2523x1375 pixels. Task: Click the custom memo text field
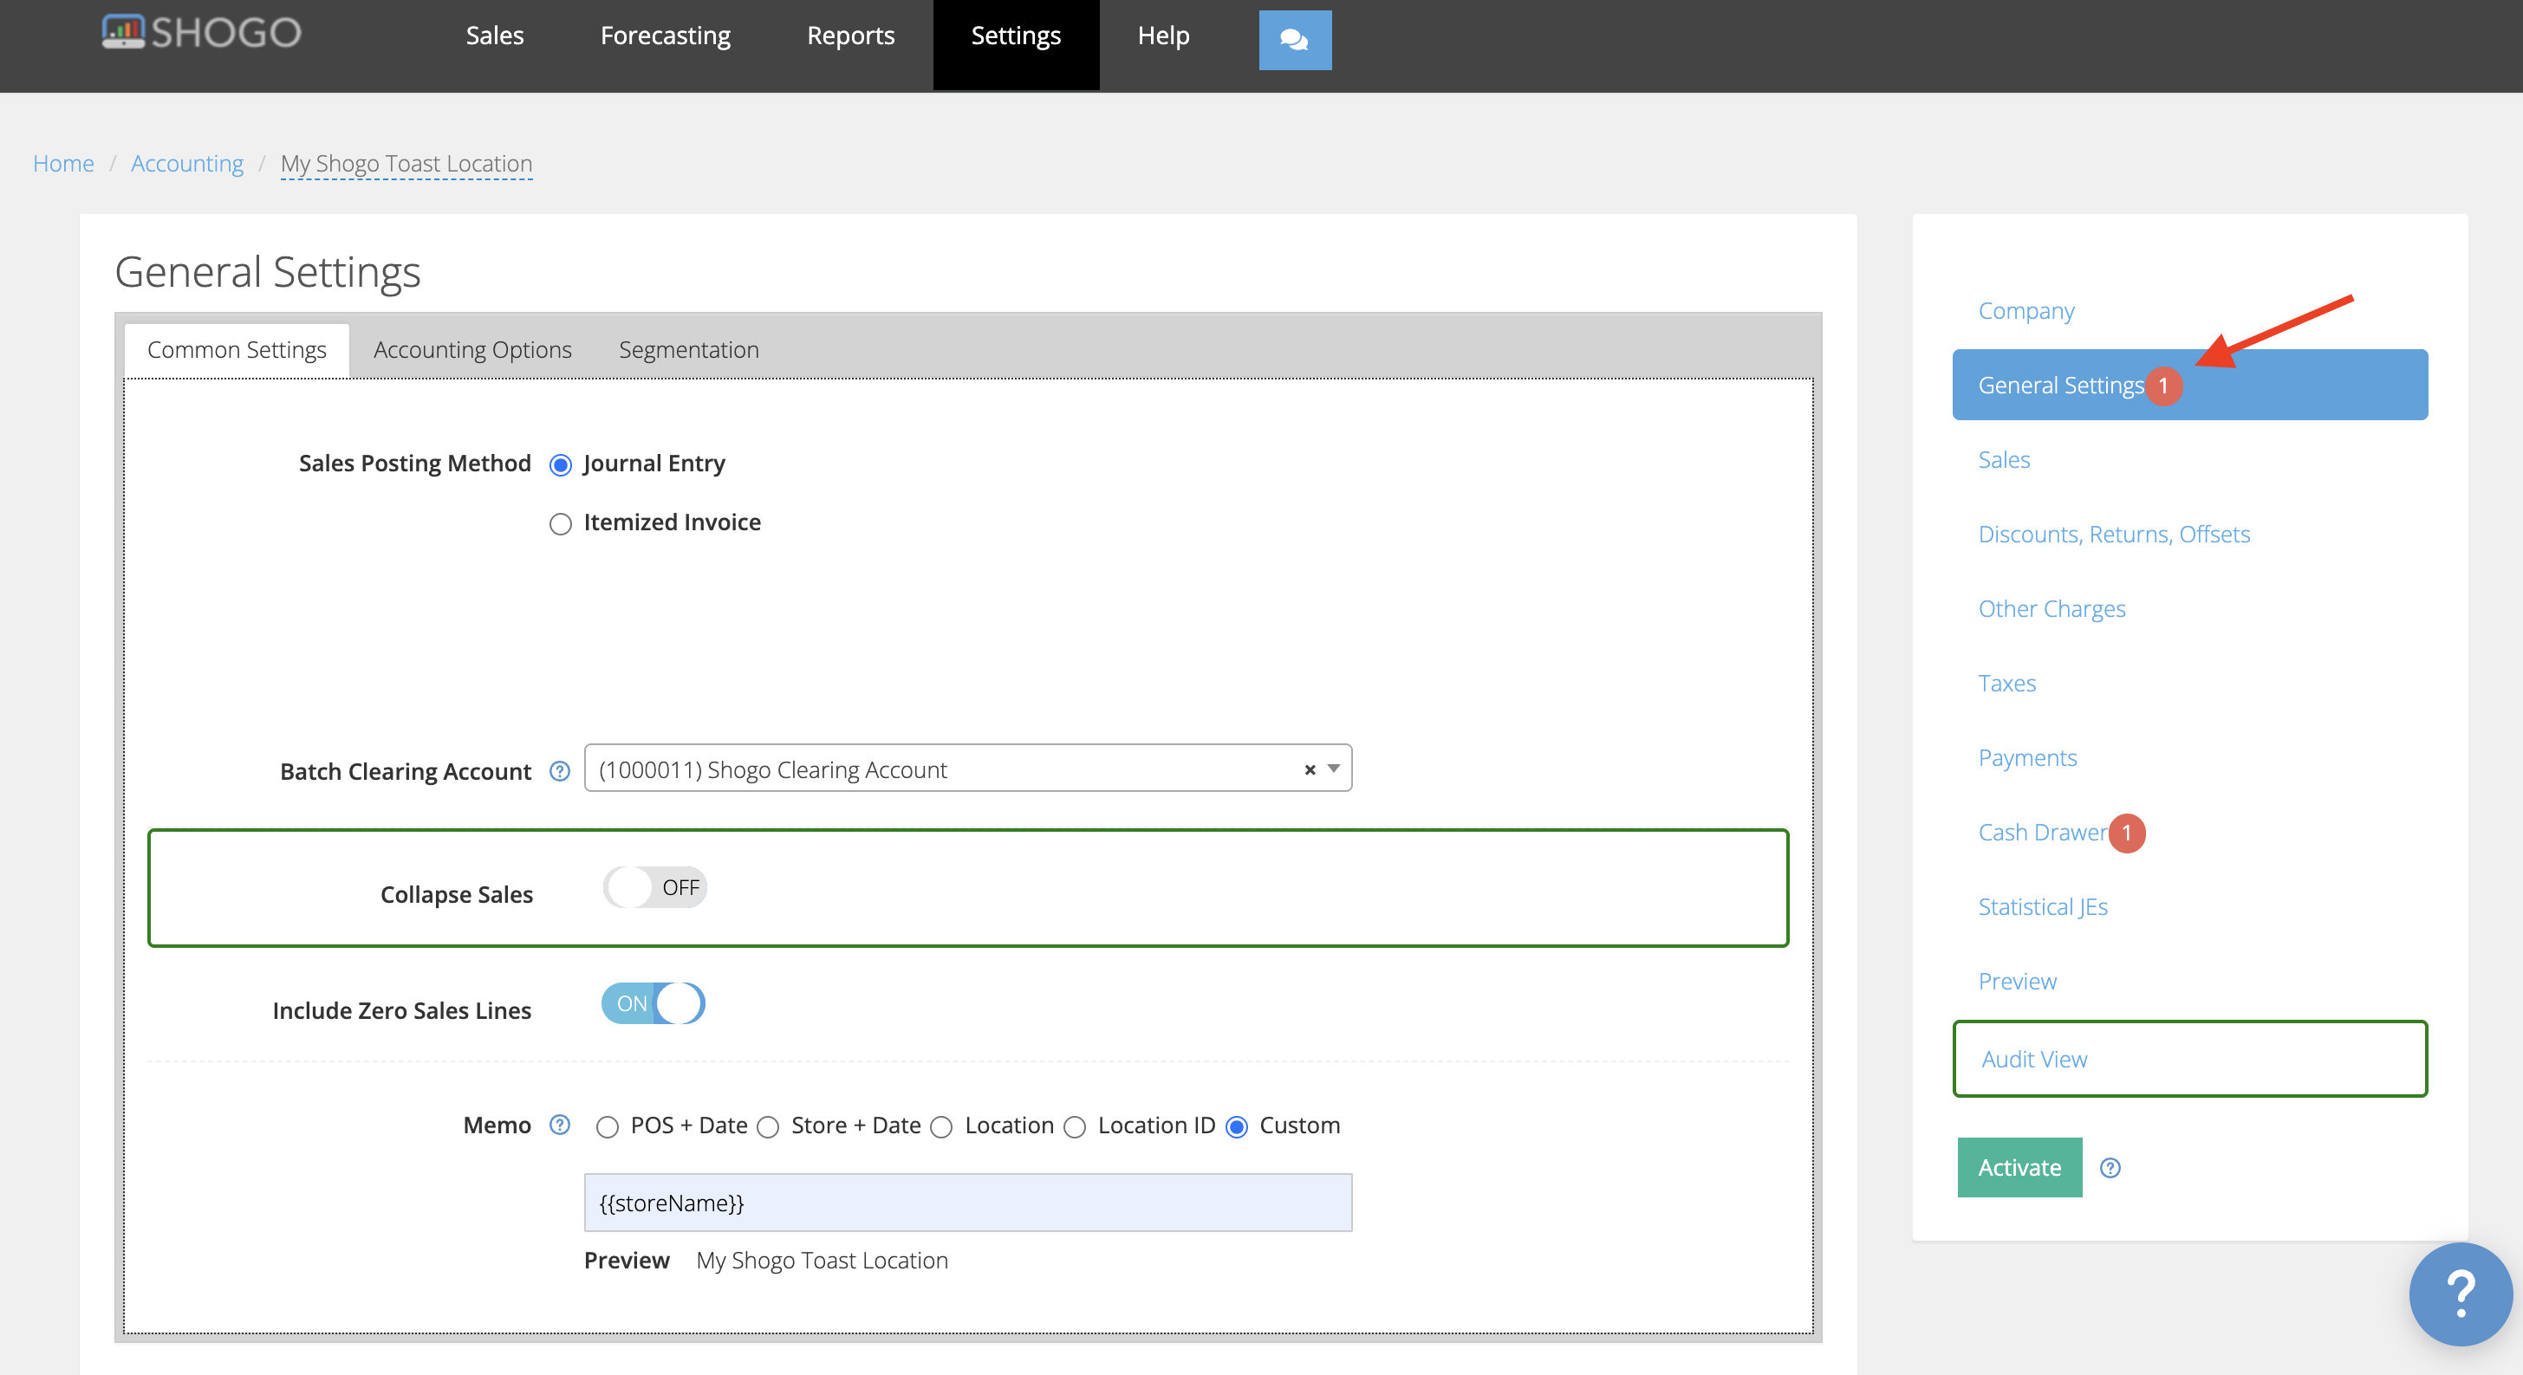(x=966, y=1203)
